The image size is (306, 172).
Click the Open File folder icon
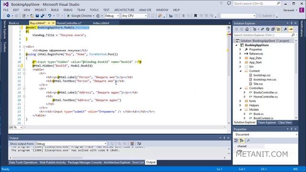pos(32,16)
